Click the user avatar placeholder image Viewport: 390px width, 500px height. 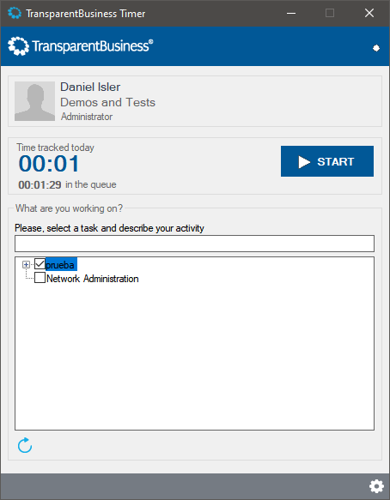[x=35, y=101]
